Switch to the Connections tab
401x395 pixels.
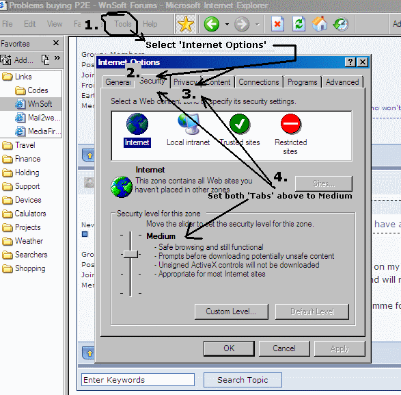[x=258, y=82]
